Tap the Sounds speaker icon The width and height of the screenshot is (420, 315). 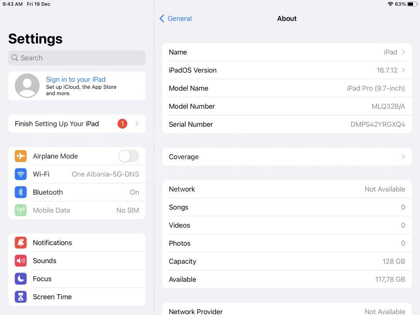point(21,261)
